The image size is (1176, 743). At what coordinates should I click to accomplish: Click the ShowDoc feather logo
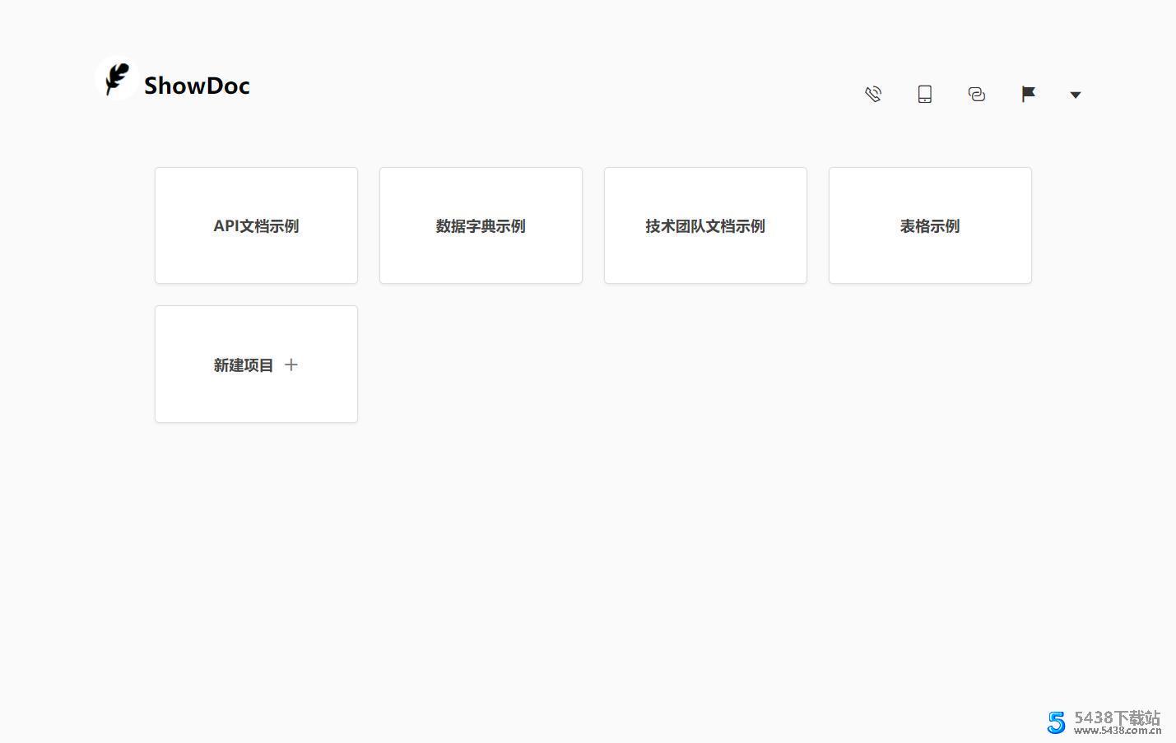(117, 79)
